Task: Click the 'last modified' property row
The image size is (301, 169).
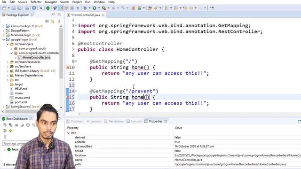Action: (184, 146)
